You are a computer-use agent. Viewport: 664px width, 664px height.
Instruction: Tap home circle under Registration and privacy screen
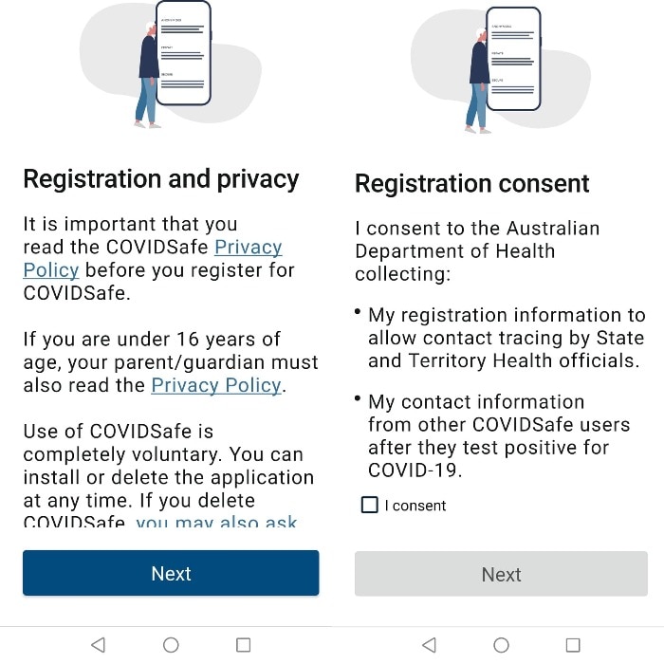click(x=171, y=645)
